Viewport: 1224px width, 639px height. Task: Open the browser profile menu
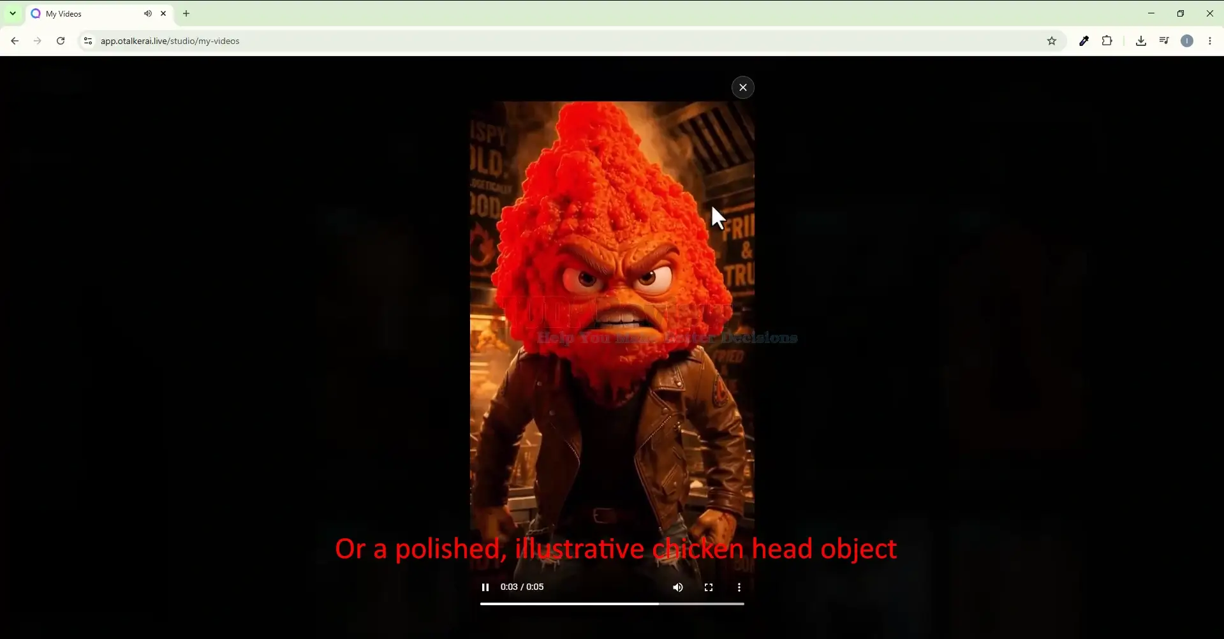1187,41
